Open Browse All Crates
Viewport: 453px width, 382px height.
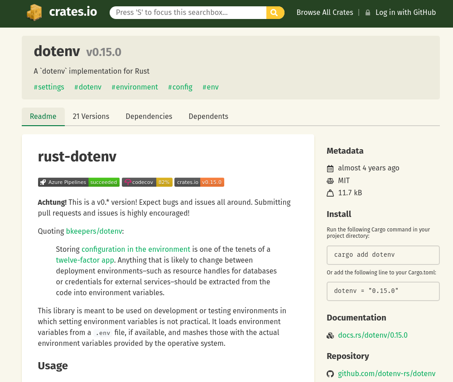(x=325, y=12)
